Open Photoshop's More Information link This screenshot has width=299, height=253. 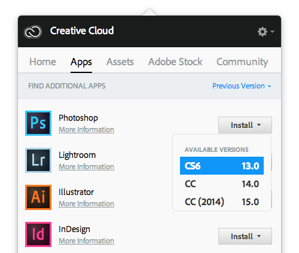(86, 130)
